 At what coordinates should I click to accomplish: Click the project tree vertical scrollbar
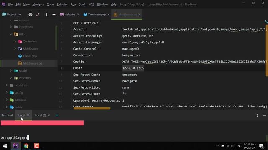coord(56,38)
